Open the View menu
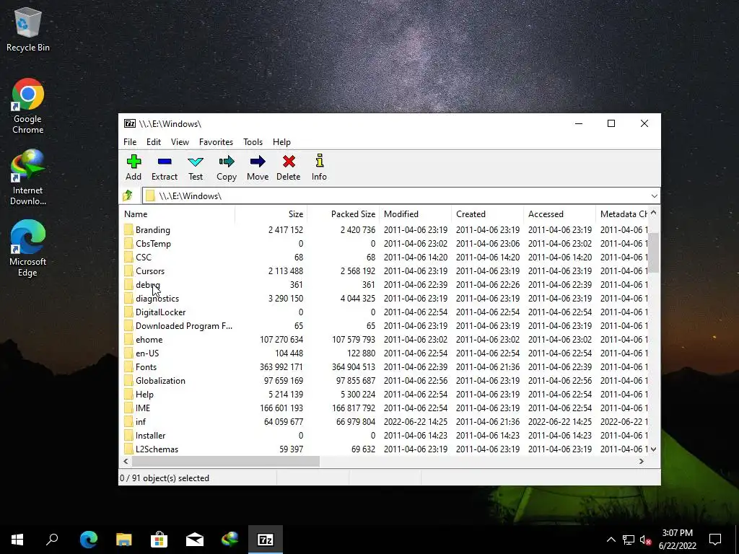Viewport: 739px width, 554px height. tap(180, 142)
